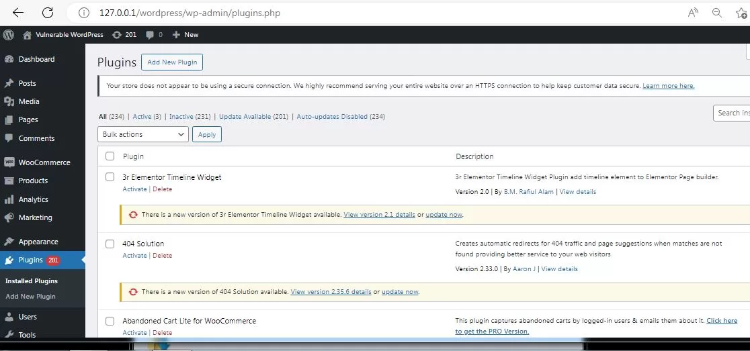Viewport: 750px width, 351px height.
Task: Open the Bulk actions dropdown
Action: (143, 134)
